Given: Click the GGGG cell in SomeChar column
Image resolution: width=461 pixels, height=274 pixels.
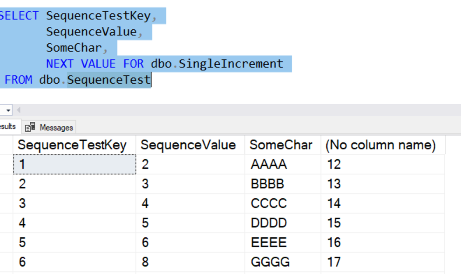Looking at the screenshot, I should 270,262.
